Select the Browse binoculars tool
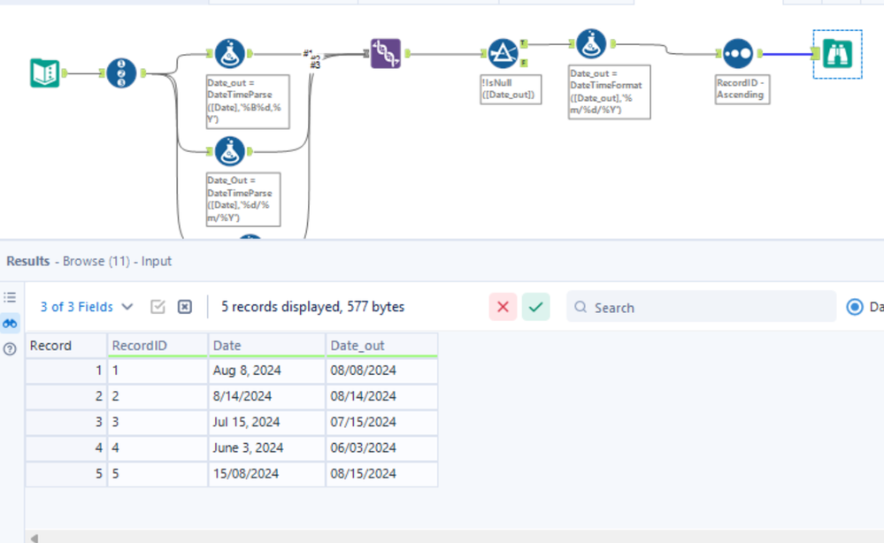 pyautogui.click(x=837, y=54)
